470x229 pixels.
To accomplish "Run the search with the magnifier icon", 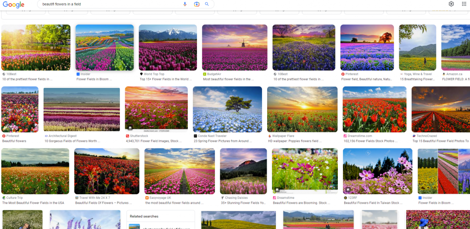I will tap(207, 4).
